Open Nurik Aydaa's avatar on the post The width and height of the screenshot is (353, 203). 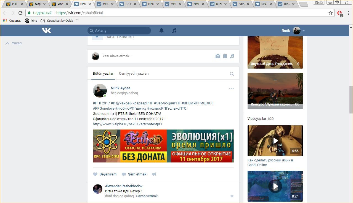[x=100, y=91]
